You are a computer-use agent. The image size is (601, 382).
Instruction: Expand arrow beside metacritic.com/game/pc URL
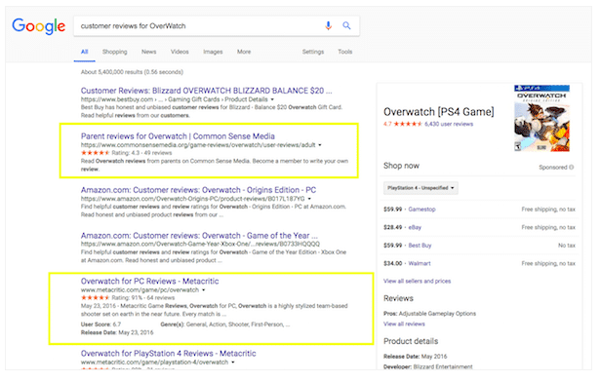[x=204, y=290]
